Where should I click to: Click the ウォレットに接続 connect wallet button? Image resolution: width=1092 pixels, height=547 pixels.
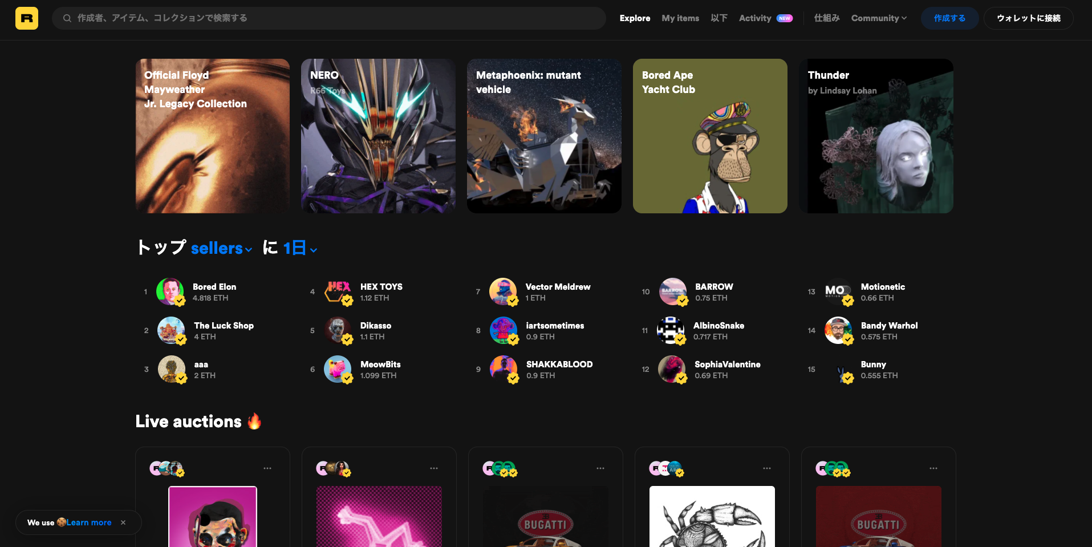click(1028, 18)
